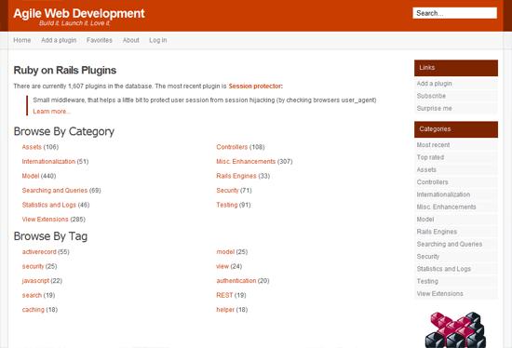
Task: Select the search (19) tag
Action: click(x=32, y=295)
